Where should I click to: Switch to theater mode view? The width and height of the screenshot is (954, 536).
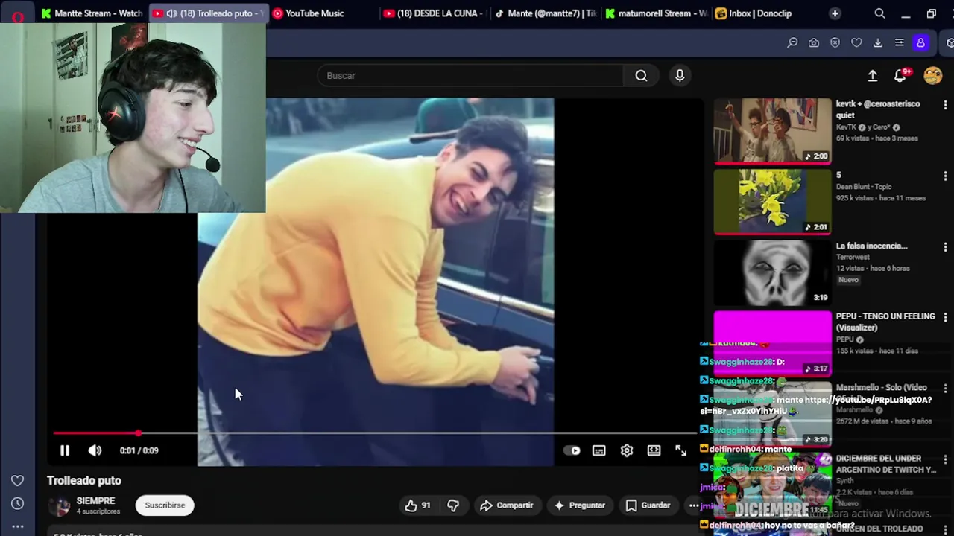pyautogui.click(x=654, y=450)
